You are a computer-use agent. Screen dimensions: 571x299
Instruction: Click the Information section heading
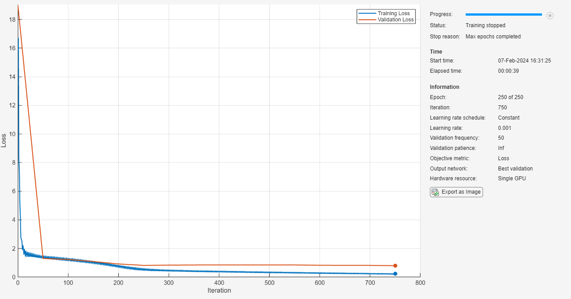tap(444, 87)
